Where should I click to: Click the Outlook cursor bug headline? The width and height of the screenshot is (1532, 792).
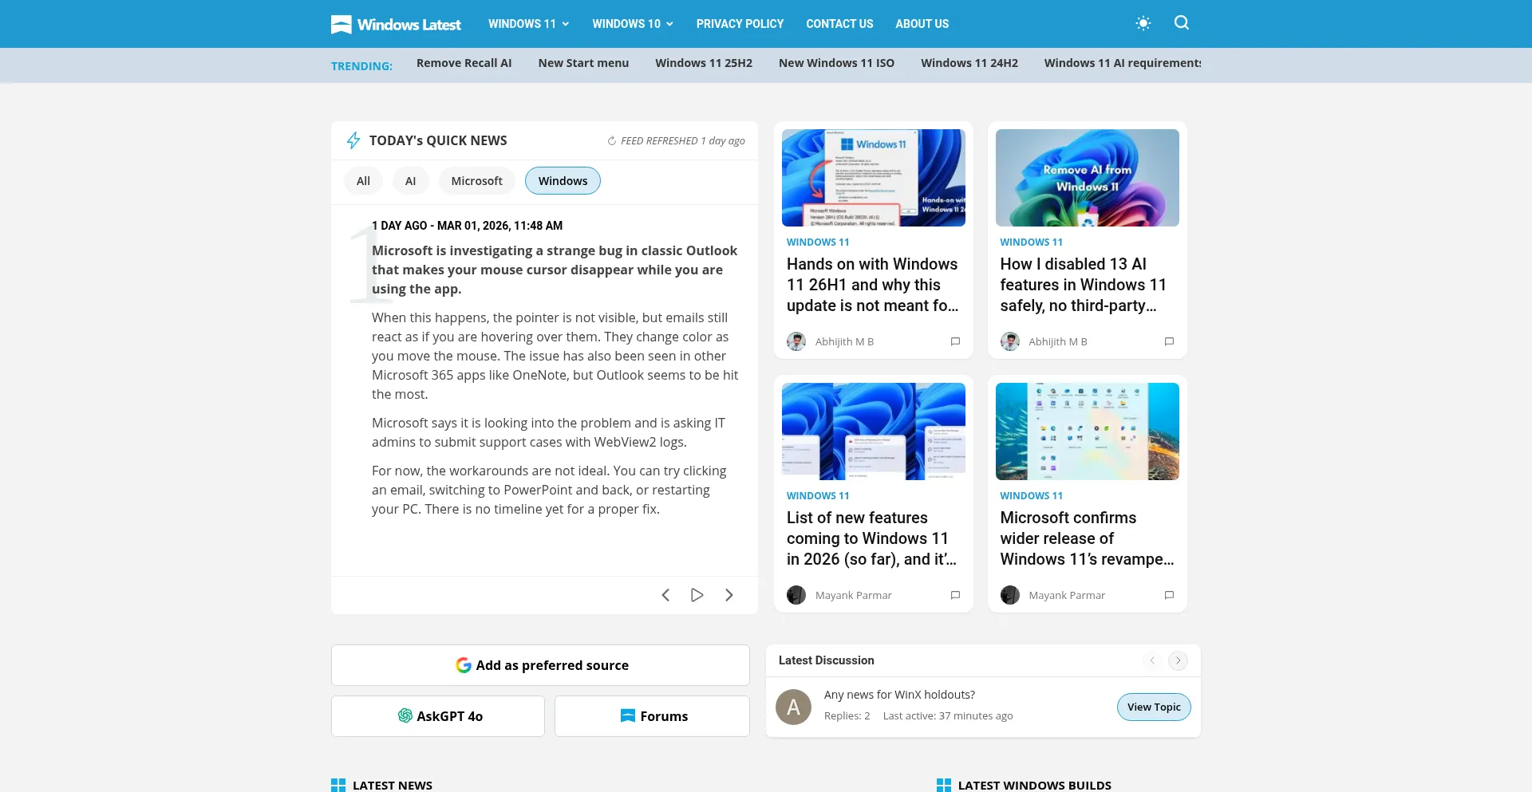click(555, 270)
